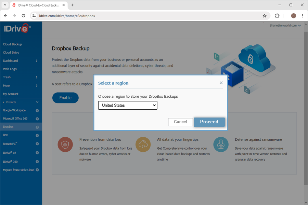
Task: Expand the More submenu
Action: click(37, 85)
